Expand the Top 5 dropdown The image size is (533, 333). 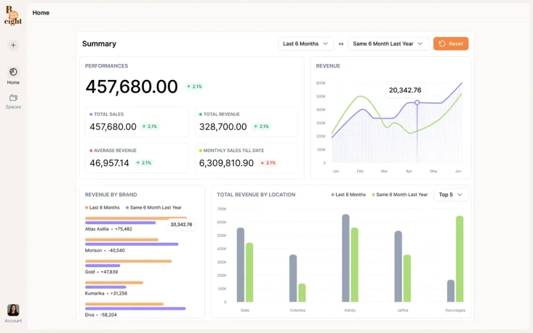coord(451,194)
